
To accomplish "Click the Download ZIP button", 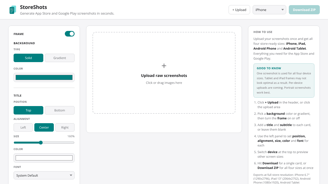I will [x=304, y=10].
